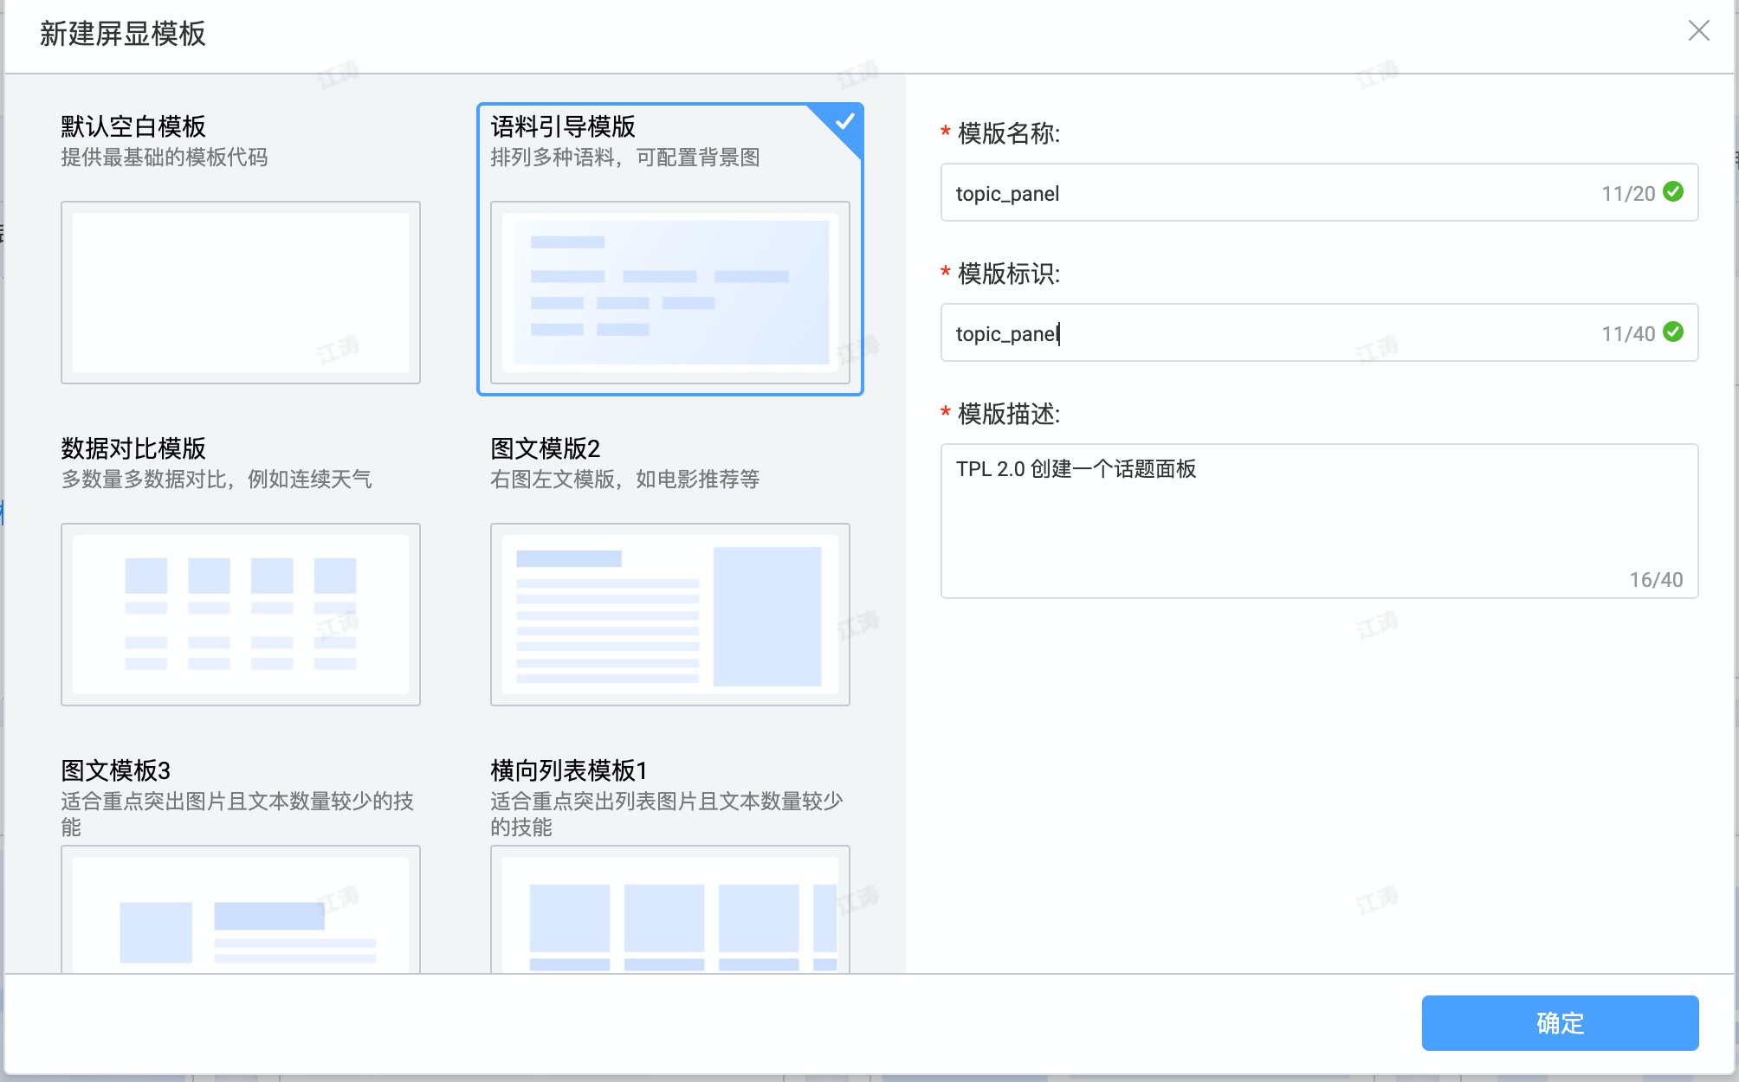Viewport: 1739px width, 1082px height.
Task: Click the blue checkmark on selected template
Action: [x=844, y=121]
